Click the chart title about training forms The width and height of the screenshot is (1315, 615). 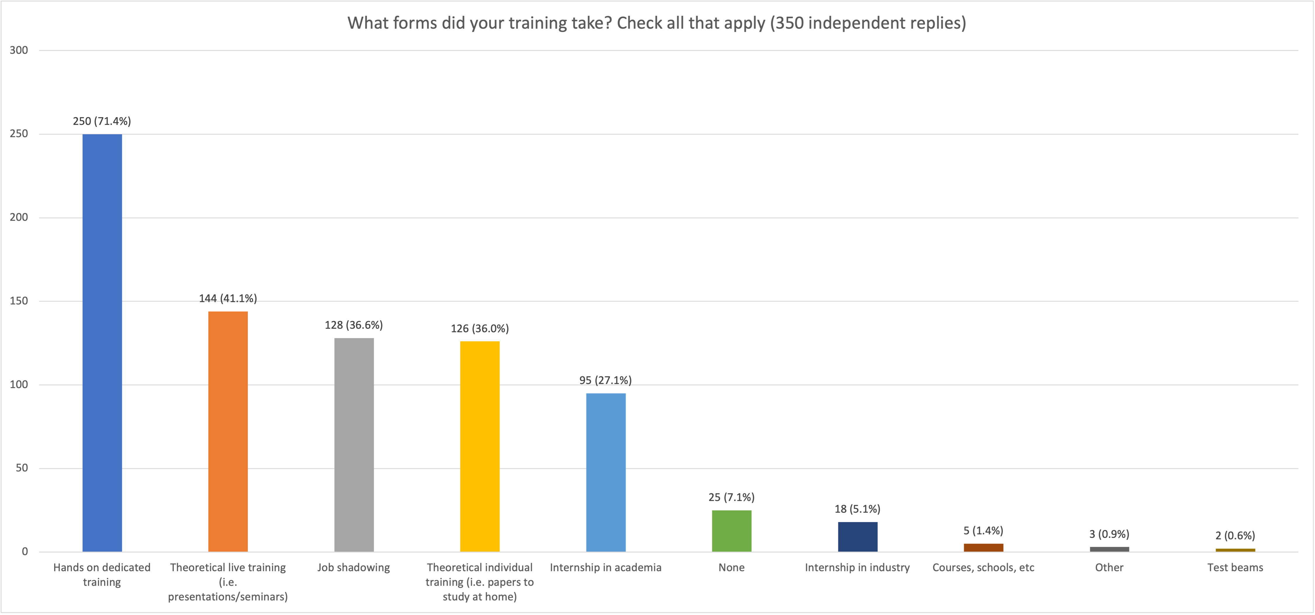click(657, 23)
